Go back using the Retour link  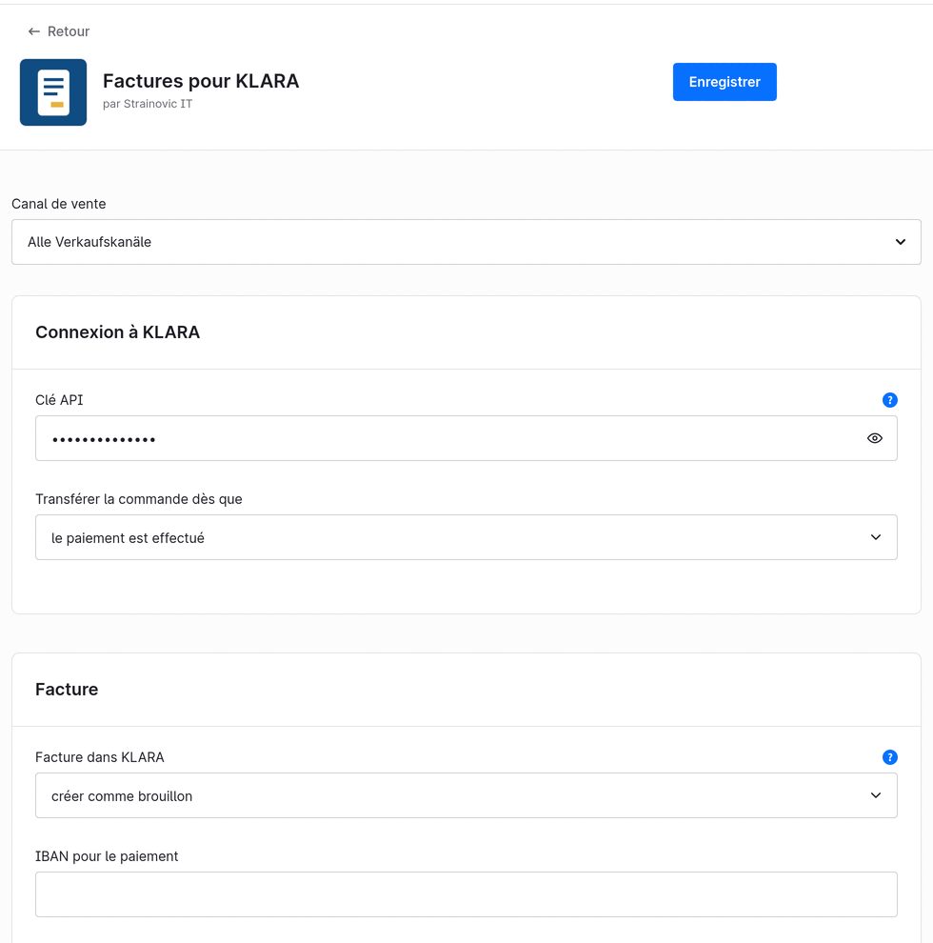pos(58,31)
